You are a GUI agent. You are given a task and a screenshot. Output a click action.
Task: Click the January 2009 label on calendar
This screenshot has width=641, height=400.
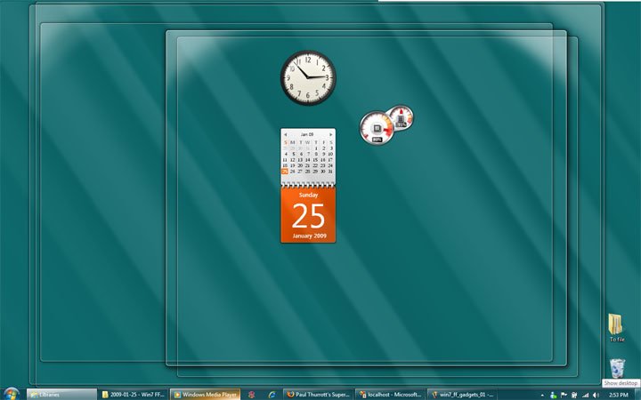[x=309, y=236]
